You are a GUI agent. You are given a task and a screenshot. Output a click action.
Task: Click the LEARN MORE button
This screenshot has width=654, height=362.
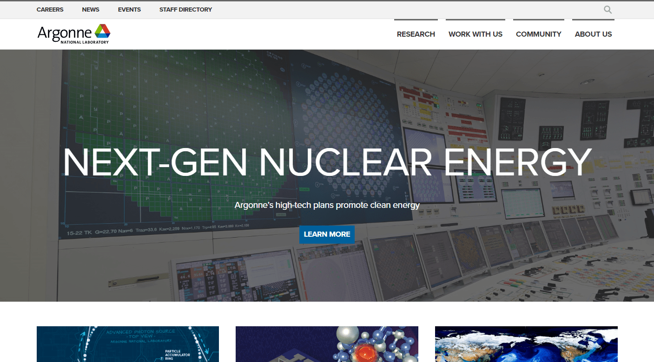[327, 234]
